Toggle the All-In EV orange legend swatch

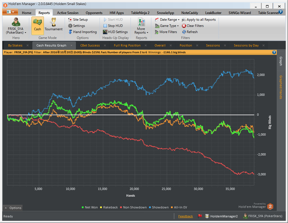tap(172, 207)
